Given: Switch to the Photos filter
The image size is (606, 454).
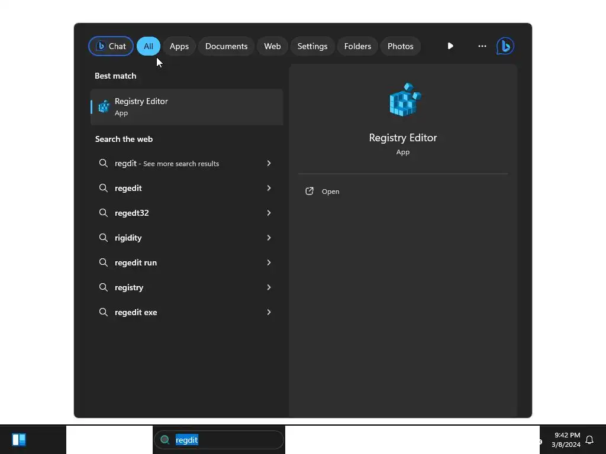Looking at the screenshot, I should click(401, 46).
